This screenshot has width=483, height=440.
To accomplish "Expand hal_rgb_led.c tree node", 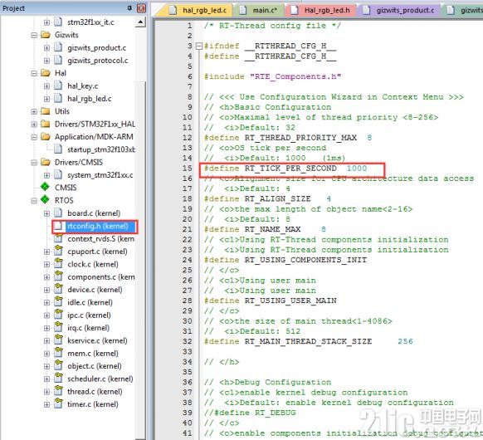I will (x=46, y=99).
